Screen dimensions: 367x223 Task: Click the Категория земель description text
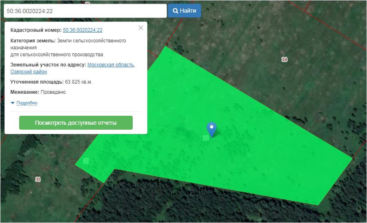pyautogui.click(x=68, y=47)
